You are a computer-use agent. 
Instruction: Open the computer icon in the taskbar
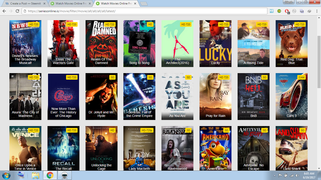pyautogui.click(x=21, y=175)
